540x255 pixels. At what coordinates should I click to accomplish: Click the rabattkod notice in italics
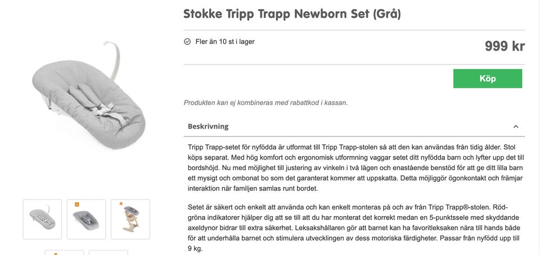(265, 103)
